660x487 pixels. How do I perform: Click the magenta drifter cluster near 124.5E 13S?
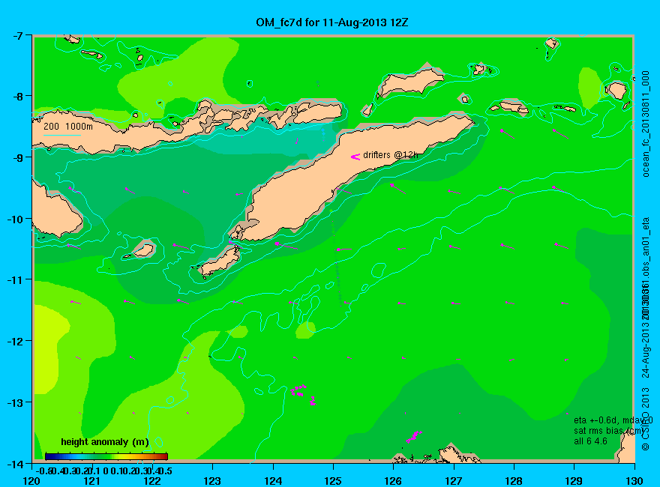tap(301, 394)
